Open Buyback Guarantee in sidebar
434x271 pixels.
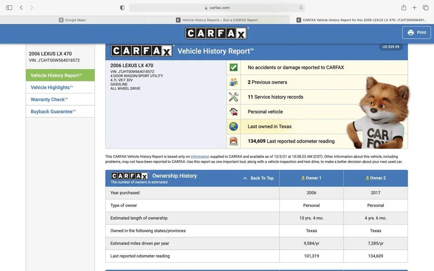point(60,112)
